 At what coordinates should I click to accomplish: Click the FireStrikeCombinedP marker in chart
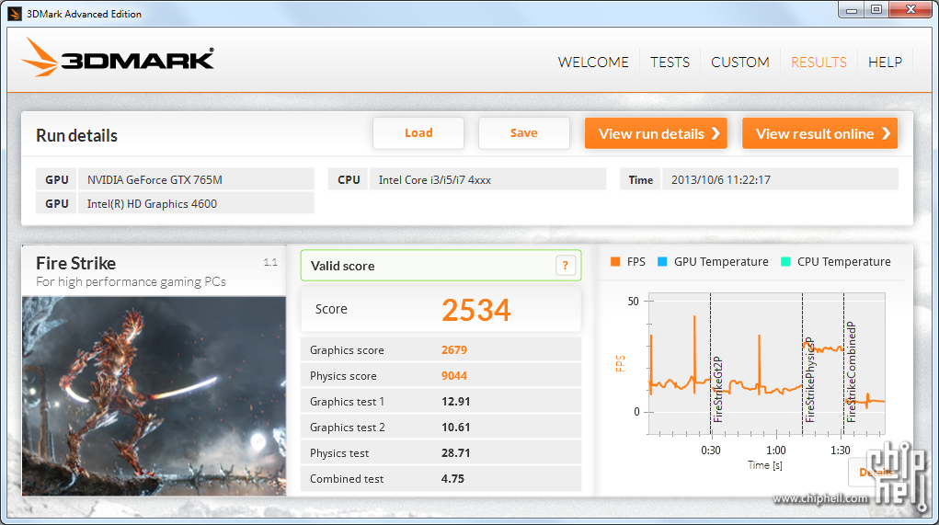[x=843, y=363]
